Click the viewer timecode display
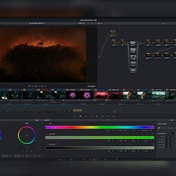 (x=92, y=86)
